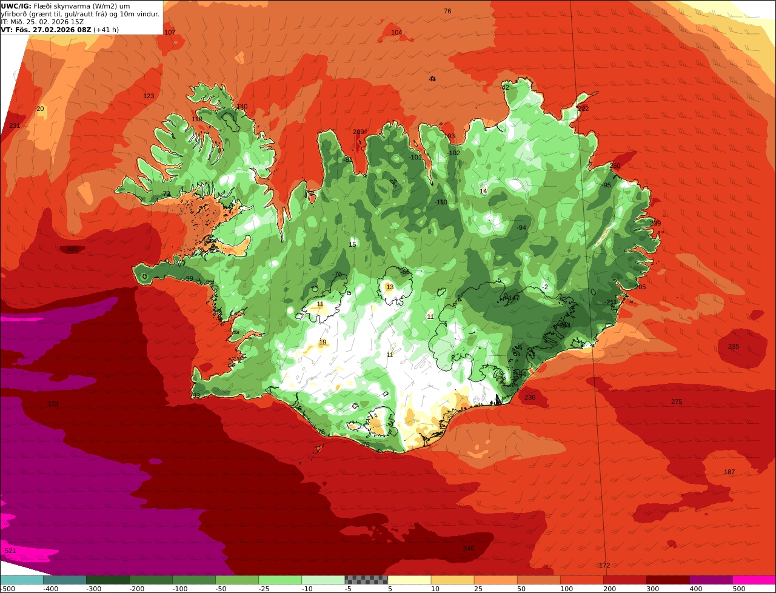The height and width of the screenshot is (593, 776).
Task: Click the '172' flux value on the map
Action: click(604, 565)
